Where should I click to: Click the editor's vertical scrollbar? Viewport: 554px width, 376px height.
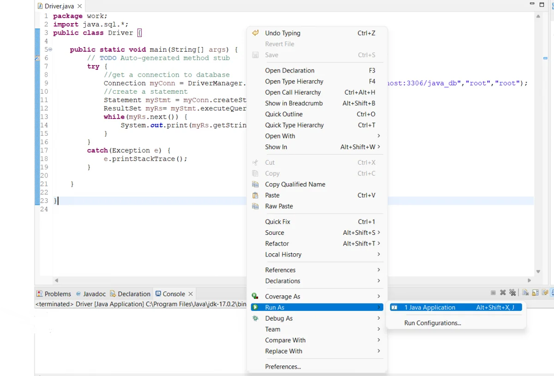(x=538, y=138)
